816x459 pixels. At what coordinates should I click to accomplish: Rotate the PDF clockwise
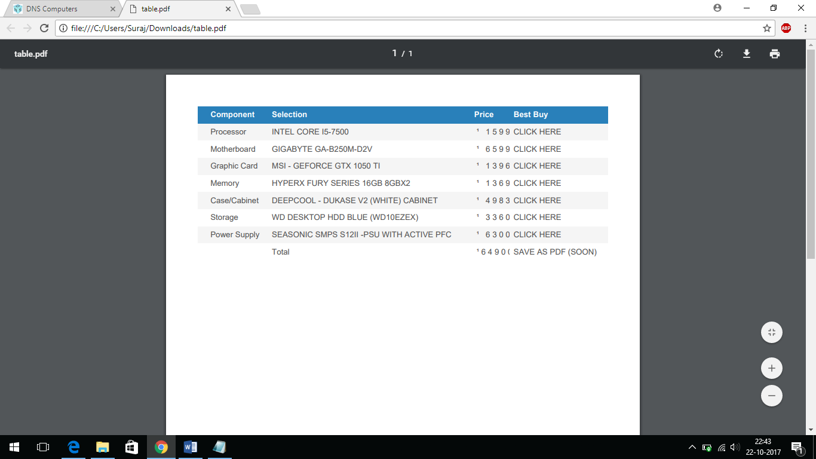coord(719,54)
